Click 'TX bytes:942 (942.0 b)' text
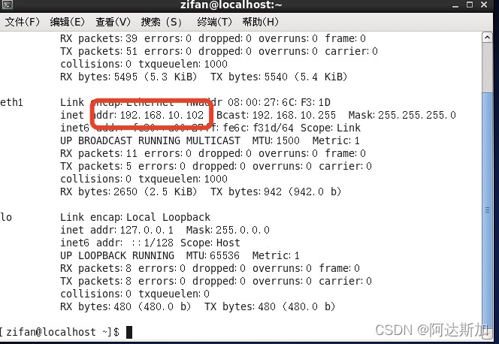Image resolution: width=499 pixels, height=344 pixels. (x=276, y=192)
